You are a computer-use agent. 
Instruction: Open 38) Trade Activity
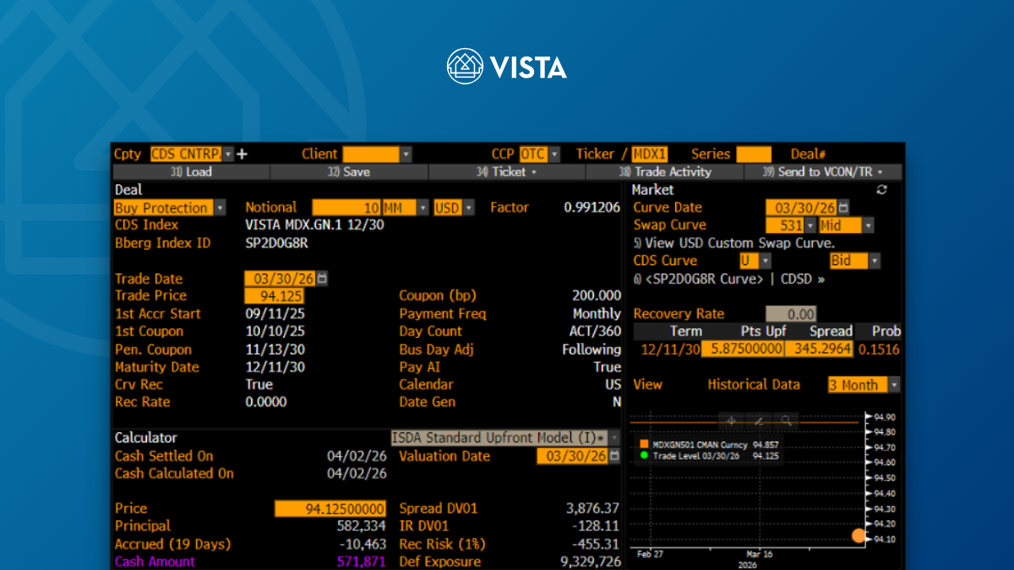tap(665, 172)
